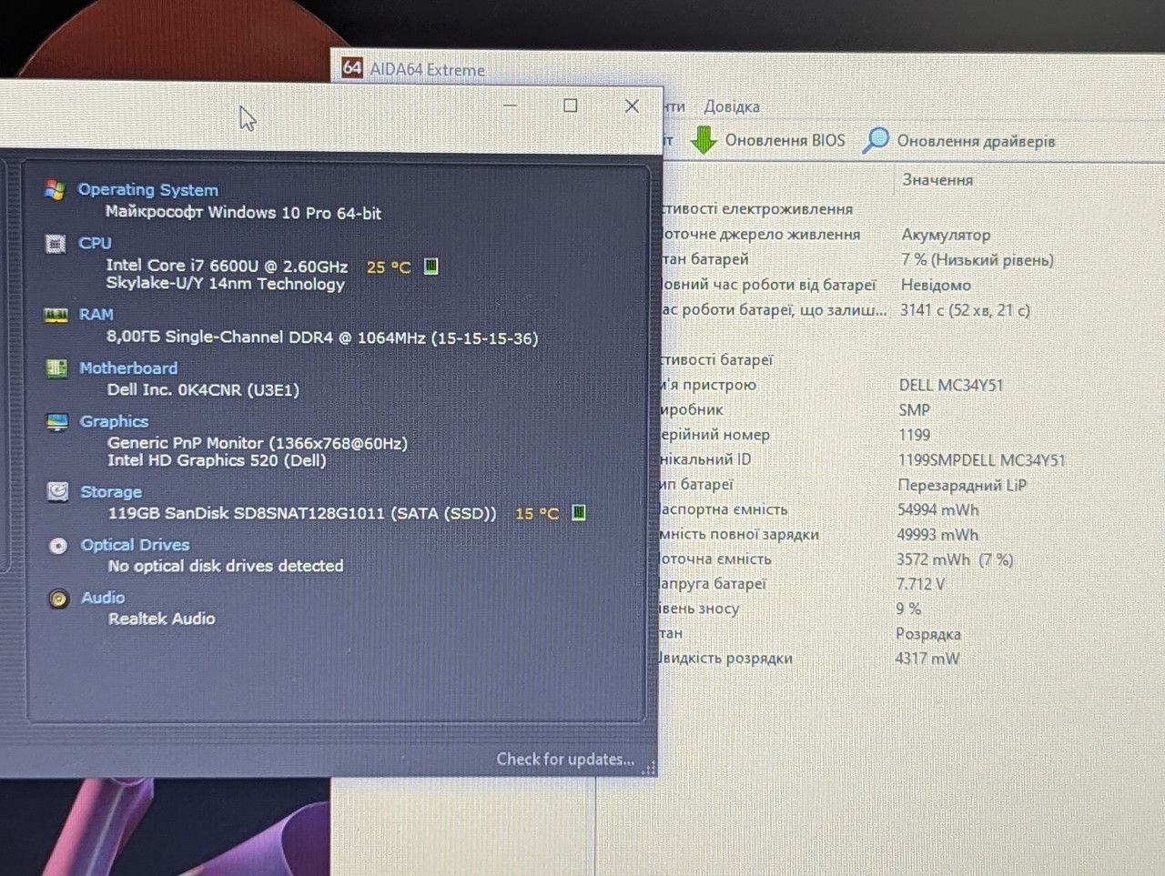Click the CPU temperature value 25 °C

[389, 267]
